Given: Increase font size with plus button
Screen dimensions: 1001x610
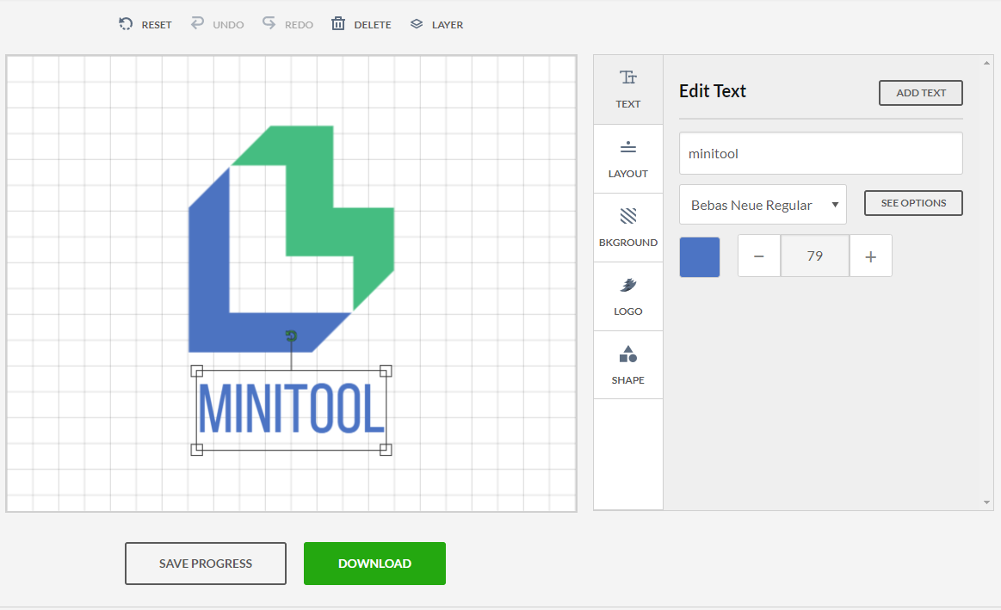Looking at the screenshot, I should [x=871, y=256].
